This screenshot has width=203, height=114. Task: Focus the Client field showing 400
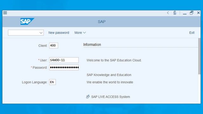(x=54, y=46)
